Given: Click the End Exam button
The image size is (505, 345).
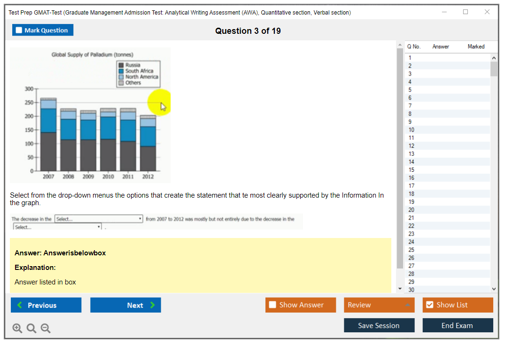Looking at the screenshot, I should coord(457,325).
